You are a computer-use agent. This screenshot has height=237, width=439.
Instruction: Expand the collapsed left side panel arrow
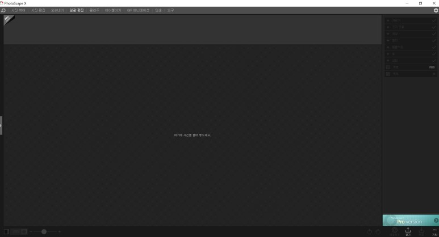pyautogui.click(x=1, y=125)
